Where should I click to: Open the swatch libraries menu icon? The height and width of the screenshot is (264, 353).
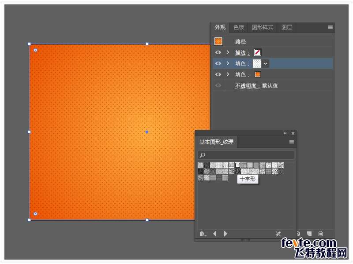203,234
